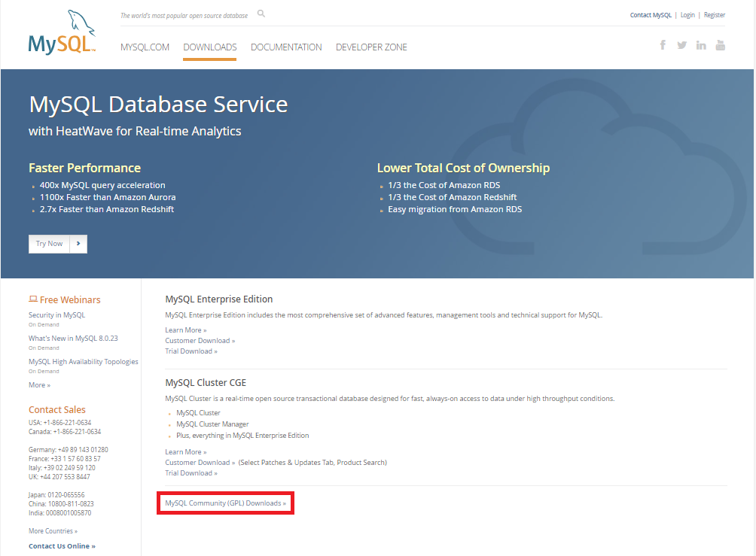Open the search magnifier icon
Viewport: 756px width, 556px height.
click(x=261, y=14)
